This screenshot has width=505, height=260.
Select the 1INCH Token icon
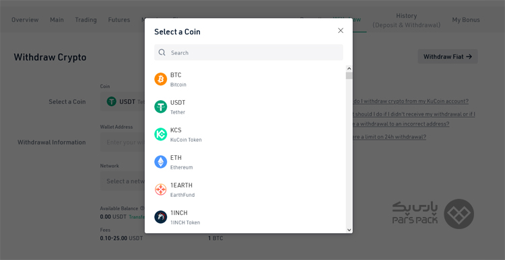(161, 217)
